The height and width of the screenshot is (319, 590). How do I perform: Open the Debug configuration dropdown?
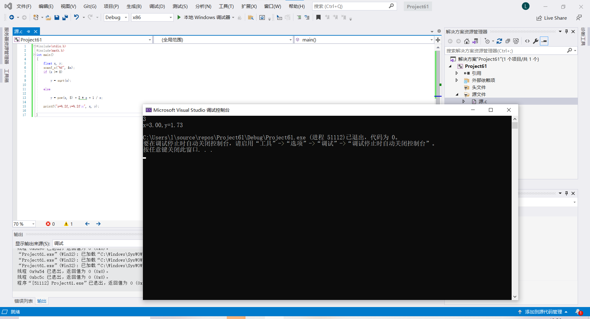pos(116,18)
